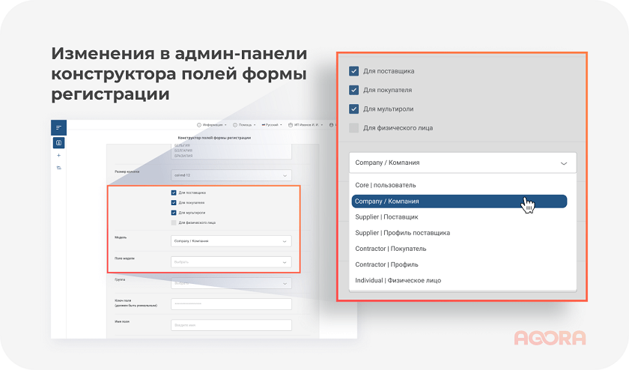Select БРАЗИЛИЯ in the country list
The height and width of the screenshot is (370, 629).
coord(183,156)
